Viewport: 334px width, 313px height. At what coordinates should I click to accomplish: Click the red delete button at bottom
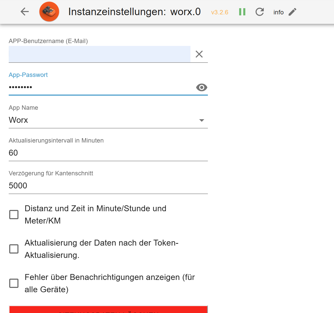point(108,310)
